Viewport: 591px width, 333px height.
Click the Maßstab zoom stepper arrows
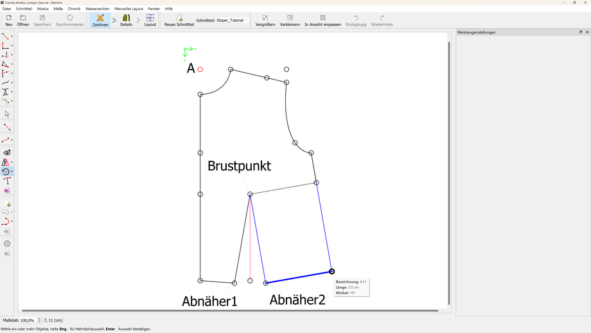(x=39, y=320)
